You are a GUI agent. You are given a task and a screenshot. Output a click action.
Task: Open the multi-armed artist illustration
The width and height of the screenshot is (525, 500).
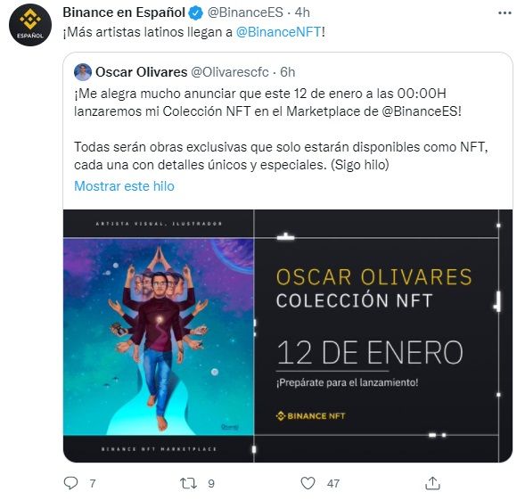[x=159, y=337]
